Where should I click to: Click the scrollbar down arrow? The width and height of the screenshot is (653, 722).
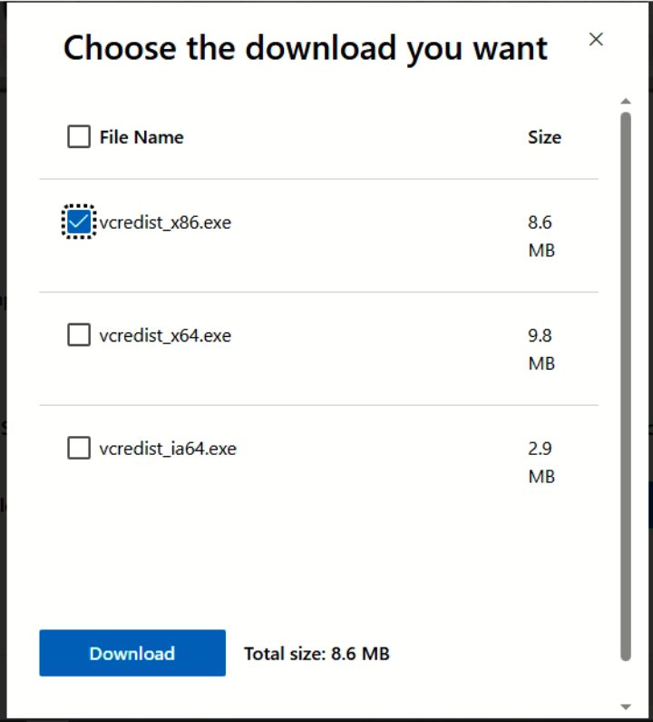coord(625,706)
